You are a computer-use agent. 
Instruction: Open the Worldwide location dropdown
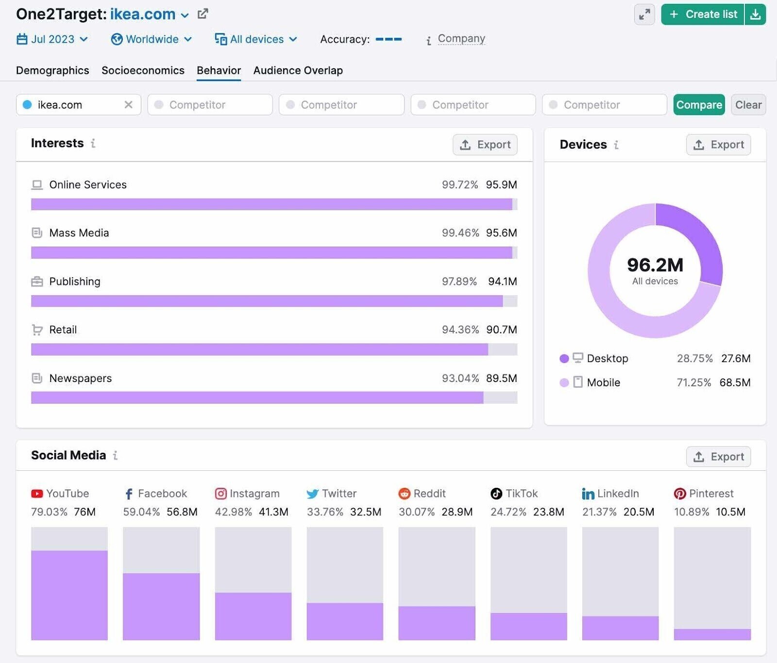[151, 39]
